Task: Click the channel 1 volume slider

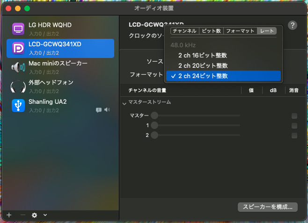Action: point(196,125)
